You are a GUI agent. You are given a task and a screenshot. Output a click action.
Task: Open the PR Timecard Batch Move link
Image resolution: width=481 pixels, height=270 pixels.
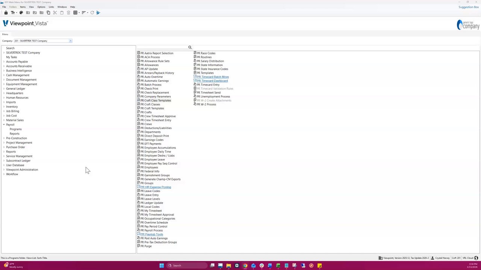(x=213, y=77)
